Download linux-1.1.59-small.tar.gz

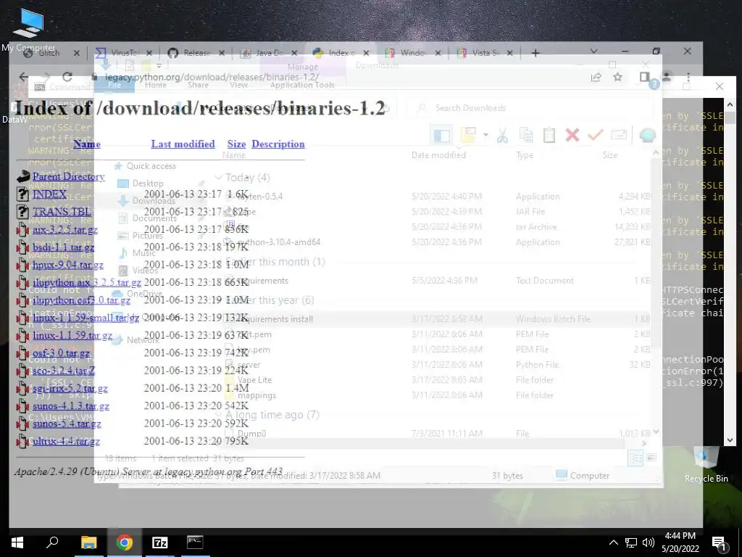pos(86,318)
